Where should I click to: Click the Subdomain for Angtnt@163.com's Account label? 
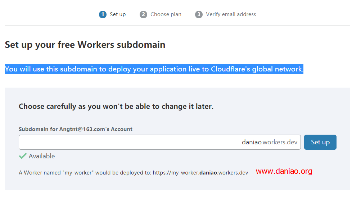click(x=76, y=129)
